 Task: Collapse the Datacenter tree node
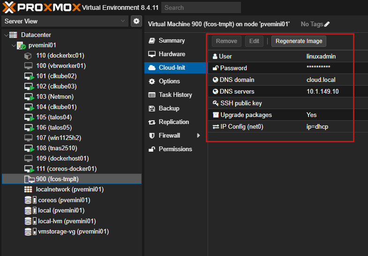(7, 35)
